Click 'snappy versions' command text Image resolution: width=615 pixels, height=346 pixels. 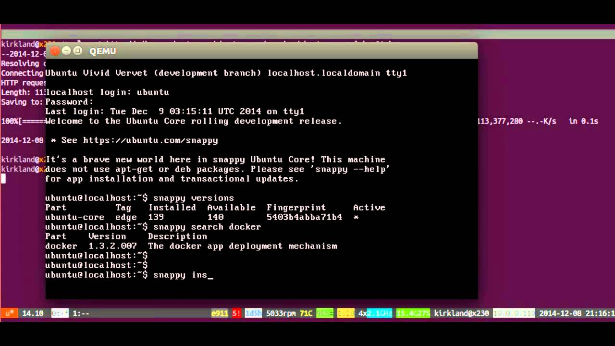[194, 198]
